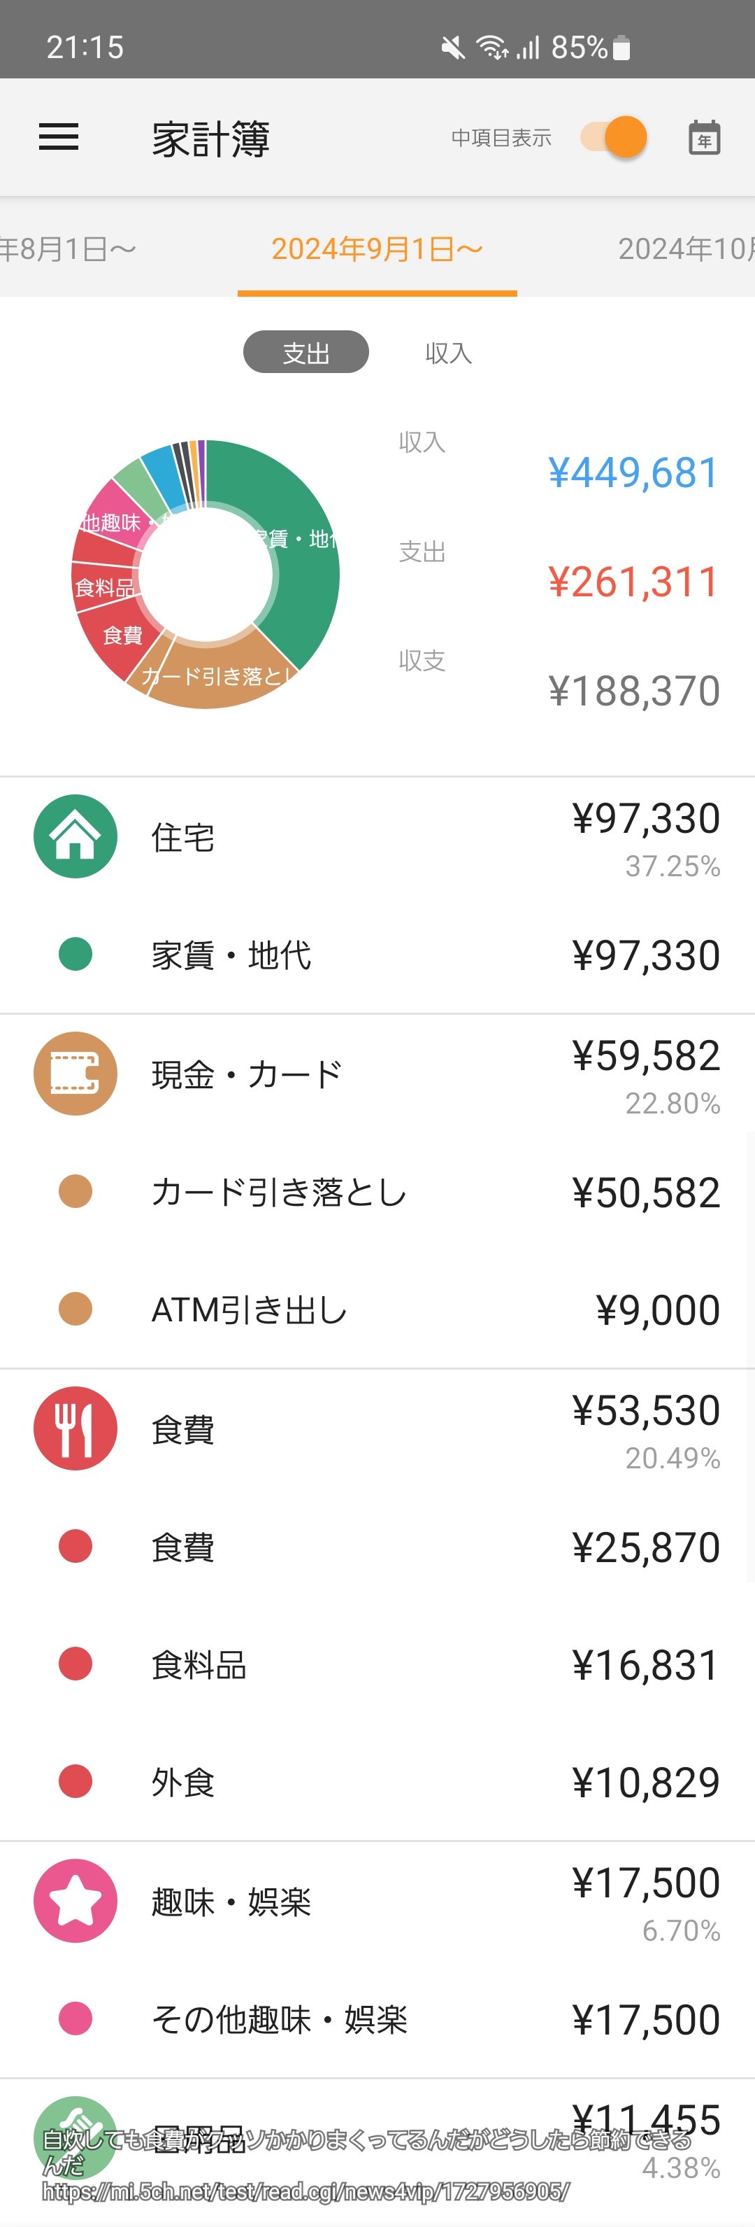Screen dimensions: 755x2227
Task: Open the ATM引き出し subcategory row
Action: coord(377,1309)
